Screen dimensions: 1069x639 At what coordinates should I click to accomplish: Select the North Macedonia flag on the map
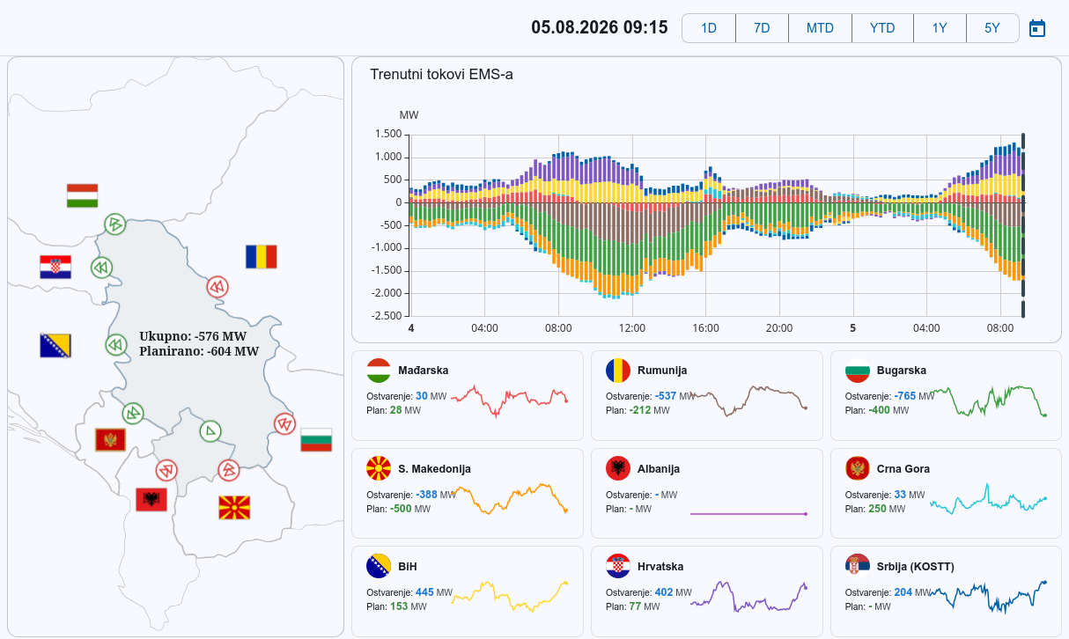point(234,507)
